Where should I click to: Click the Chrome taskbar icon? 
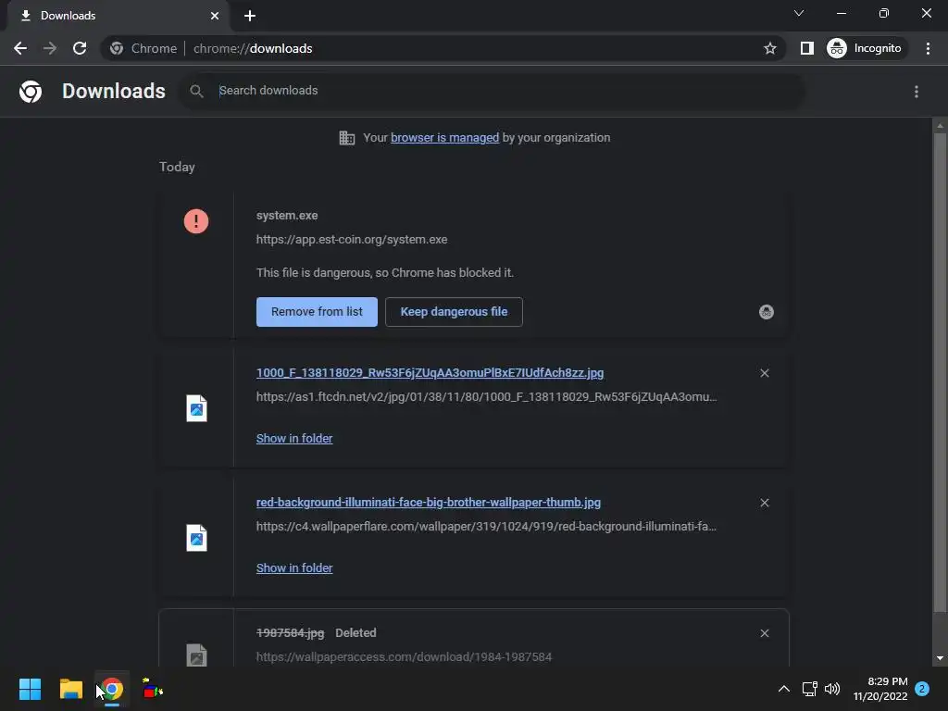(112, 689)
